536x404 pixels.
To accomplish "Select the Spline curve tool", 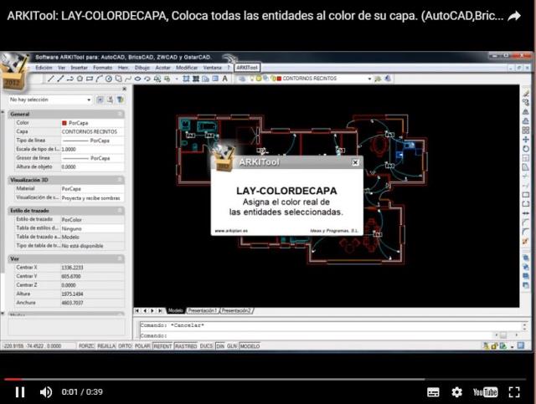I will [128, 79].
